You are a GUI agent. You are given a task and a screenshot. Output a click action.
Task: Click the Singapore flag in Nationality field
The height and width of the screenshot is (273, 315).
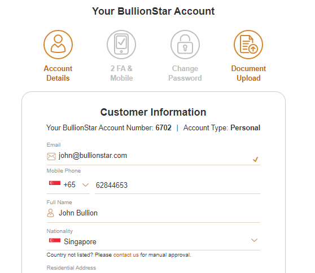click(55, 240)
